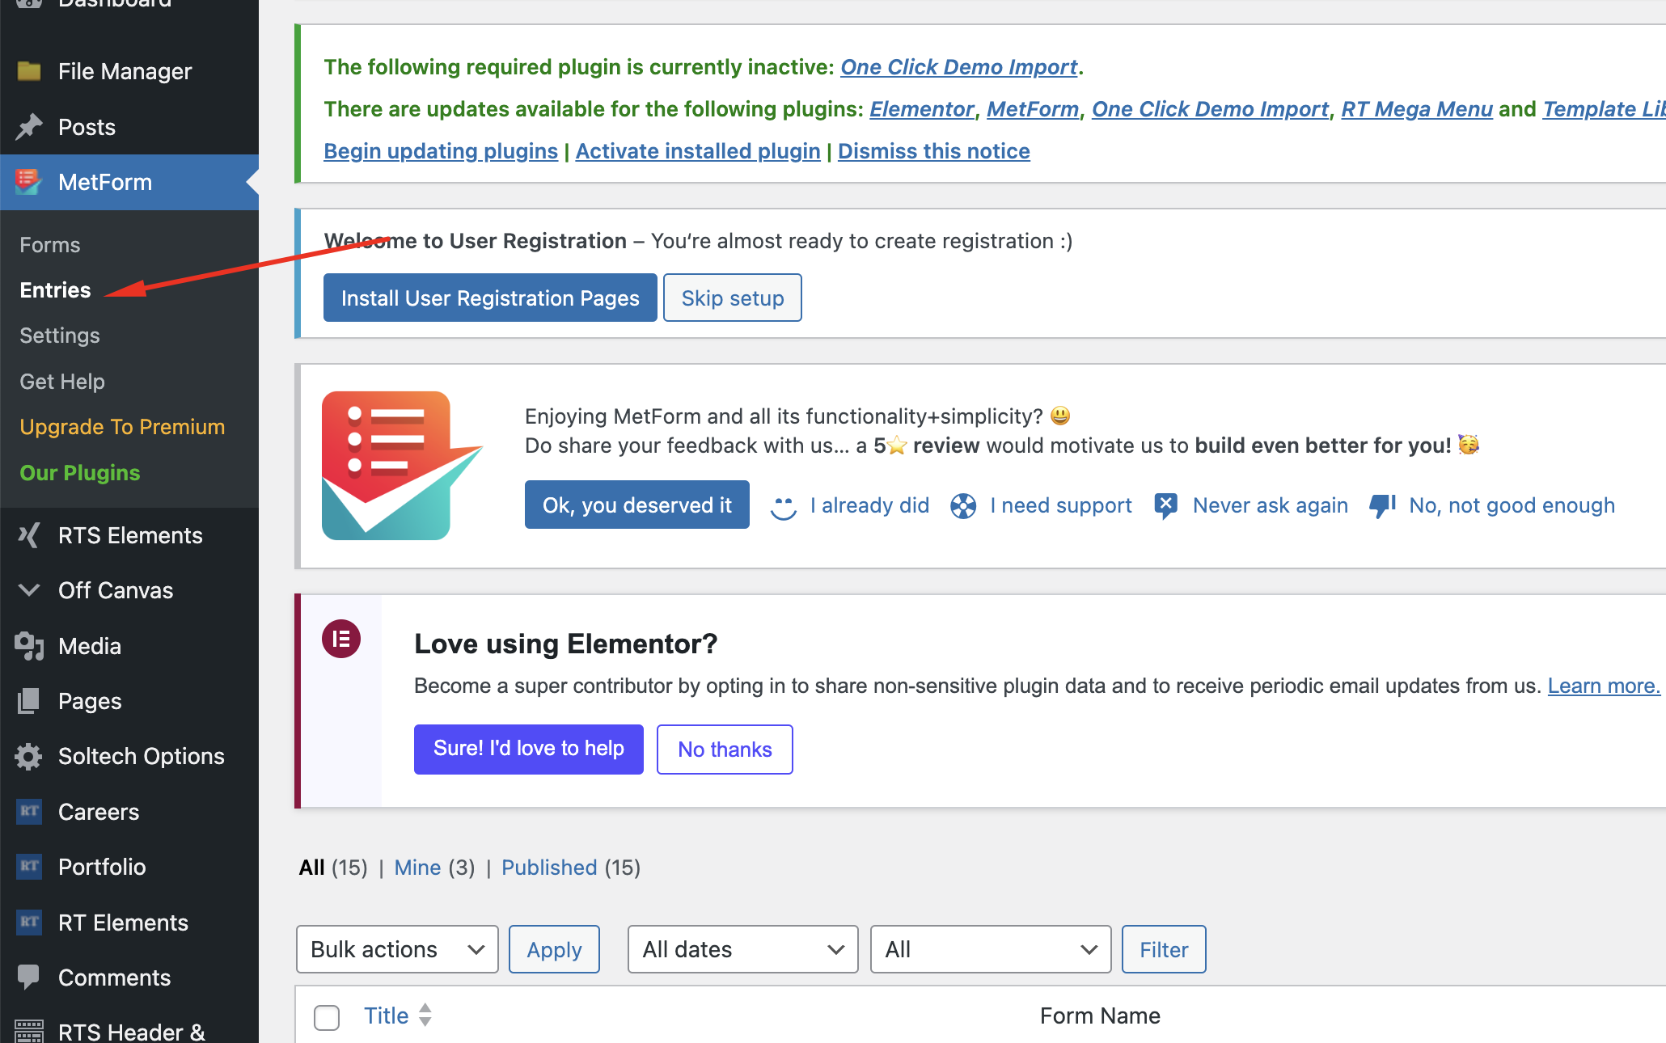Open the Forms submenu under MetForm
The width and height of the screenshot is (1666, 1043).
coord(50,245)
